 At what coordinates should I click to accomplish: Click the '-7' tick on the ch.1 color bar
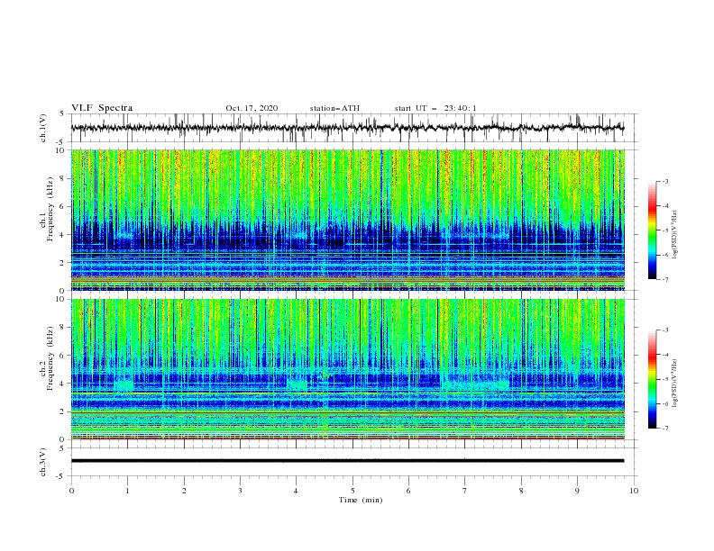pos(664,279)
